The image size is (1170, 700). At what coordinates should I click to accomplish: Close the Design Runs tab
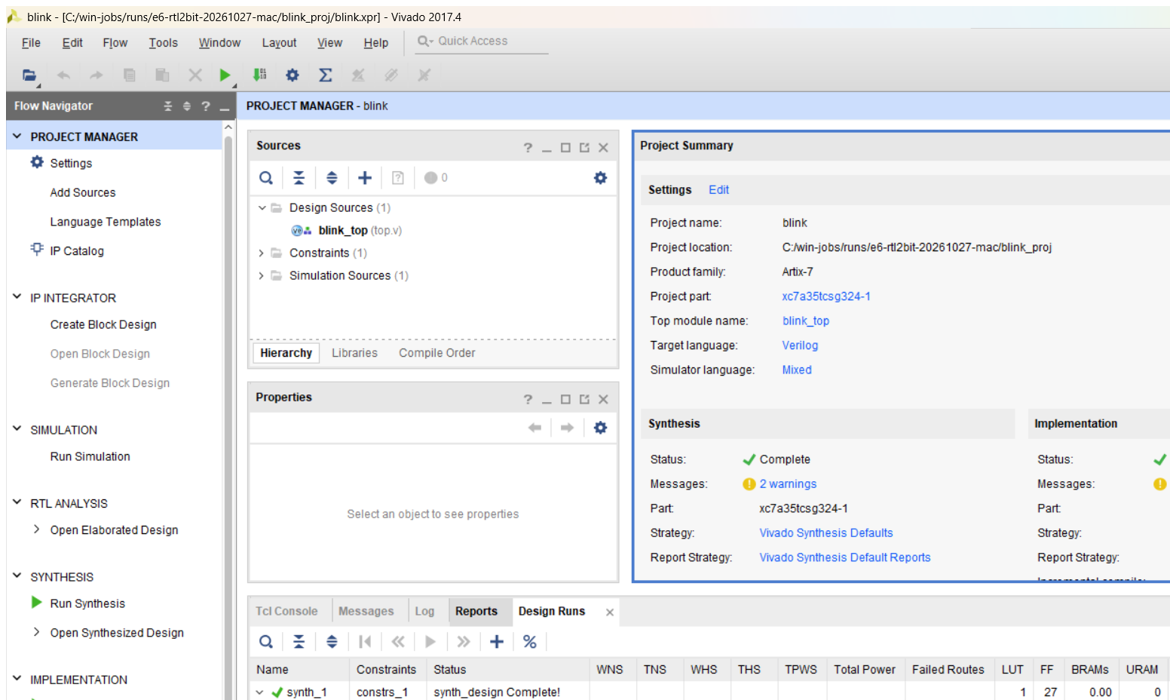pyautogui.click(x=610, y=612)
